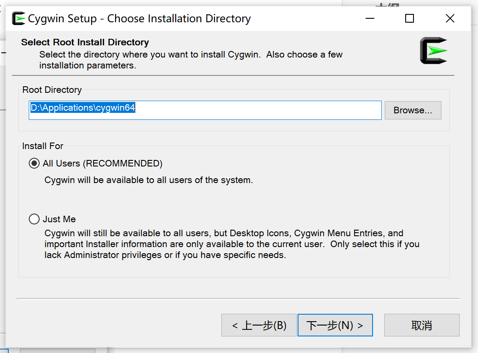Click the large Cygwin logo in the header
Image resolution: width=478 pixels, height=353 pixels.
pos(433,51)
